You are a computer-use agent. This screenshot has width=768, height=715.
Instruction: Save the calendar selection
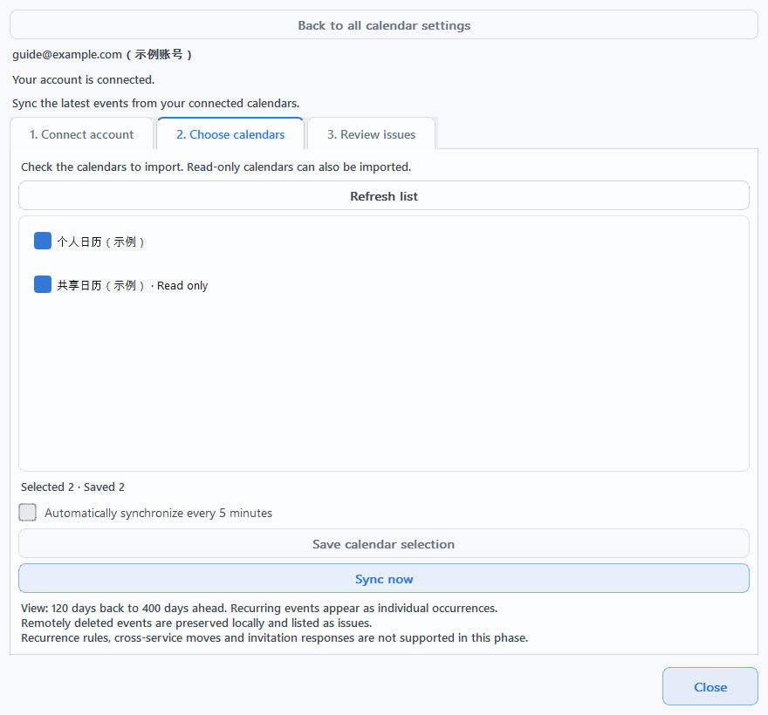pos(384,544)
